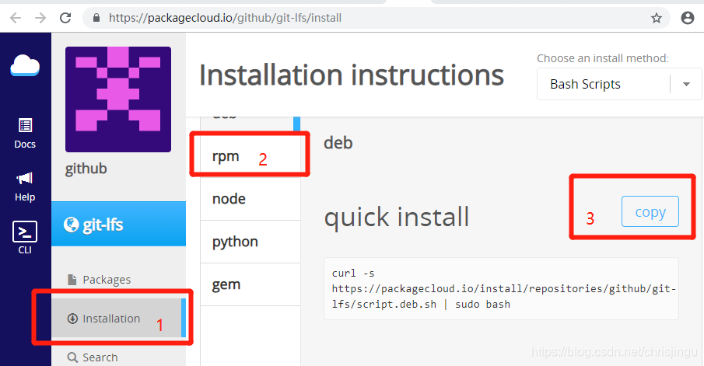Open Docs from the sidebar

point(25,133)
